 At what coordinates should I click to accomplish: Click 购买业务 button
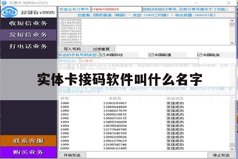click(29, 152)
